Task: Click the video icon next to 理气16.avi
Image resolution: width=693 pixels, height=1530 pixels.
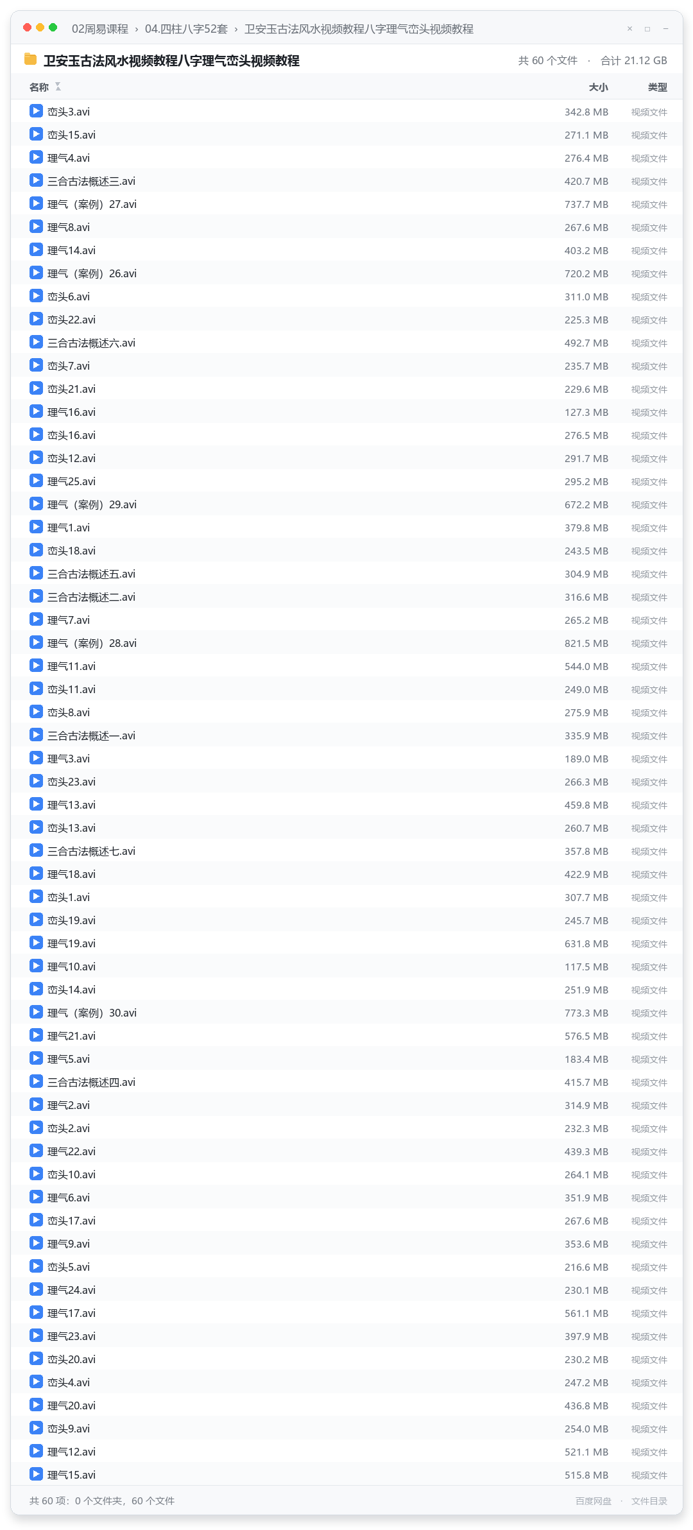Action: [x=36, y=411]
